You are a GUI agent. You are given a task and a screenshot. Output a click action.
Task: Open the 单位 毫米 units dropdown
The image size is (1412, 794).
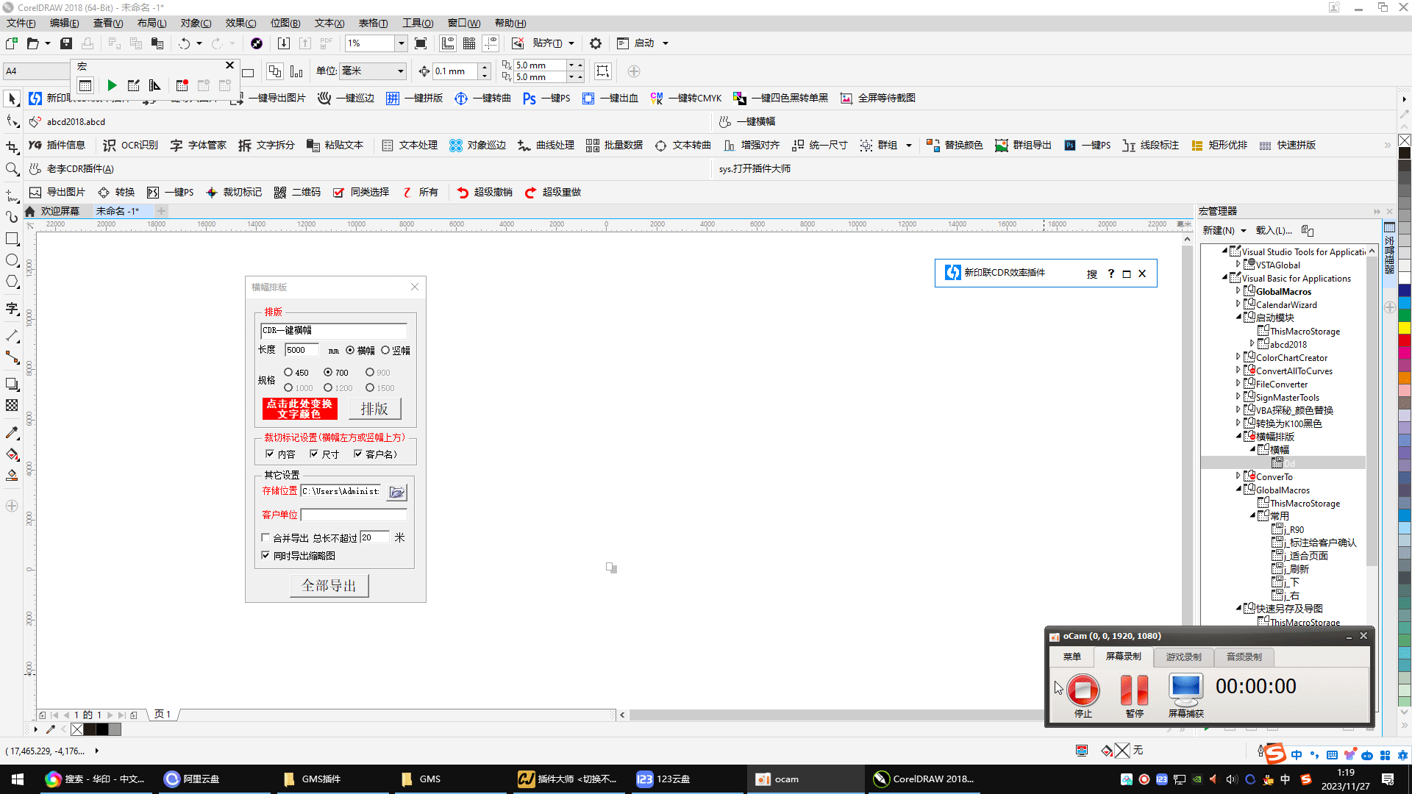[400, 71]
